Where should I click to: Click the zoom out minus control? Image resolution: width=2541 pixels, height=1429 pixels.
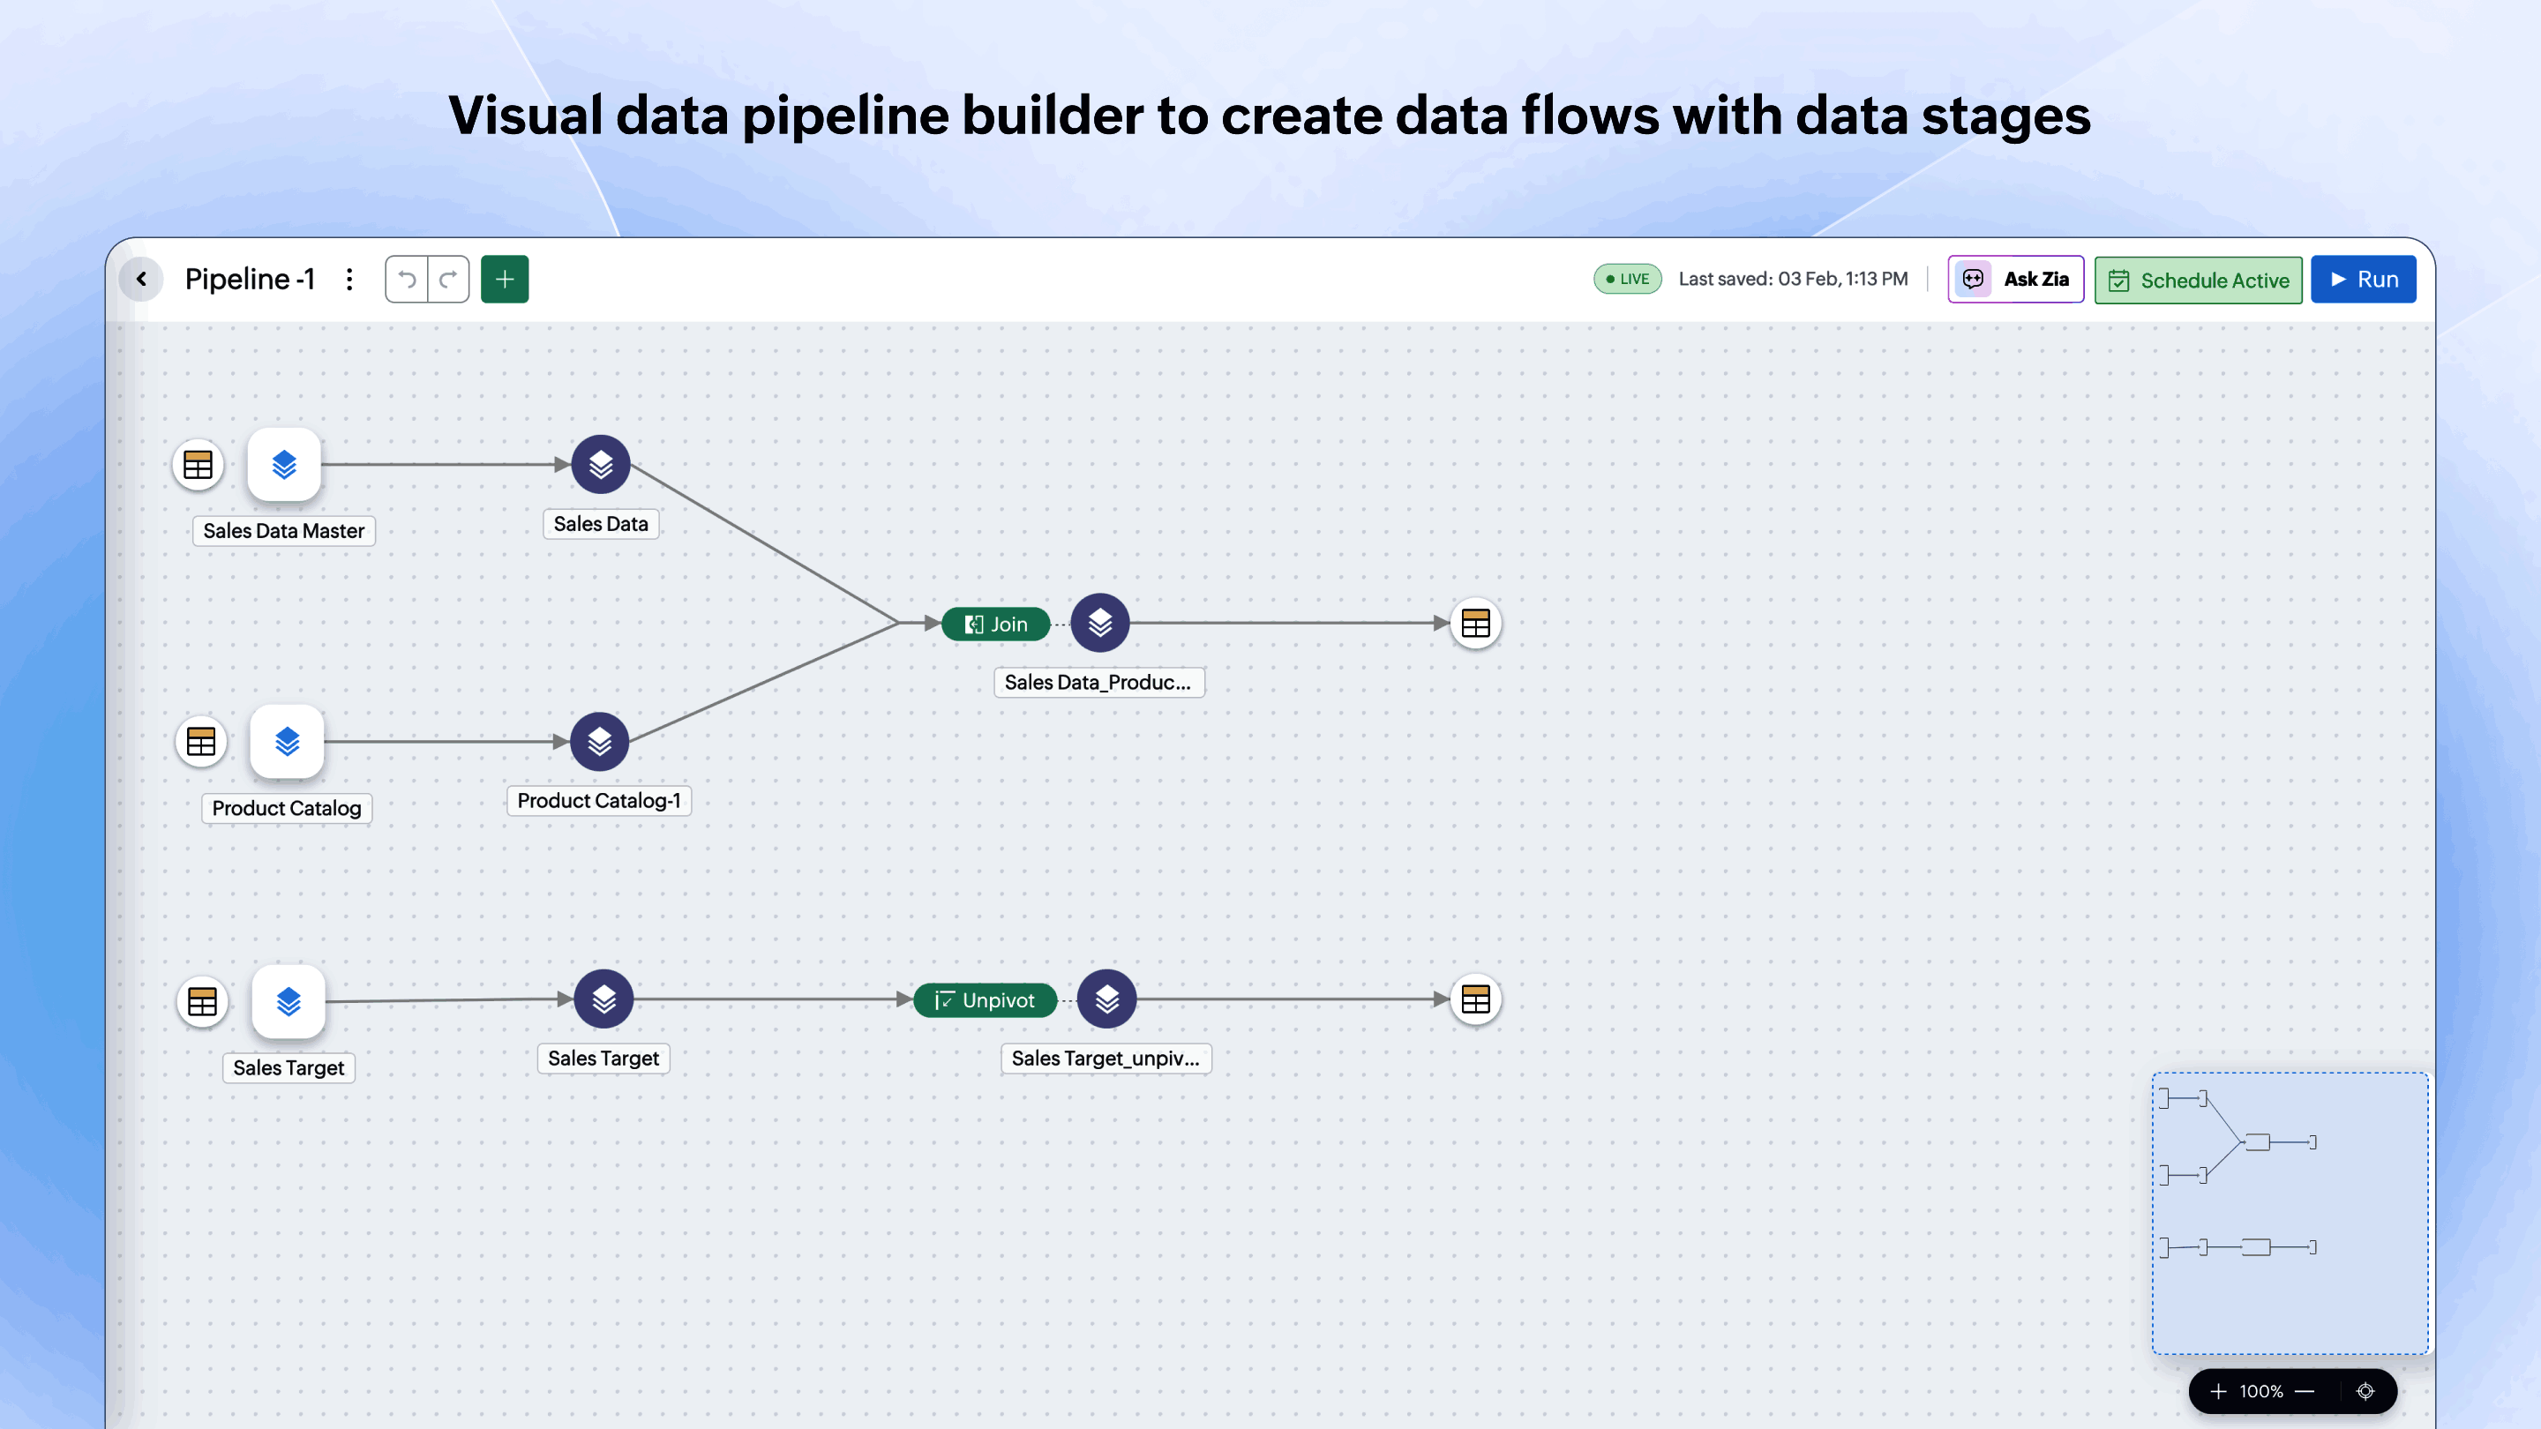click(2305, 1390)
